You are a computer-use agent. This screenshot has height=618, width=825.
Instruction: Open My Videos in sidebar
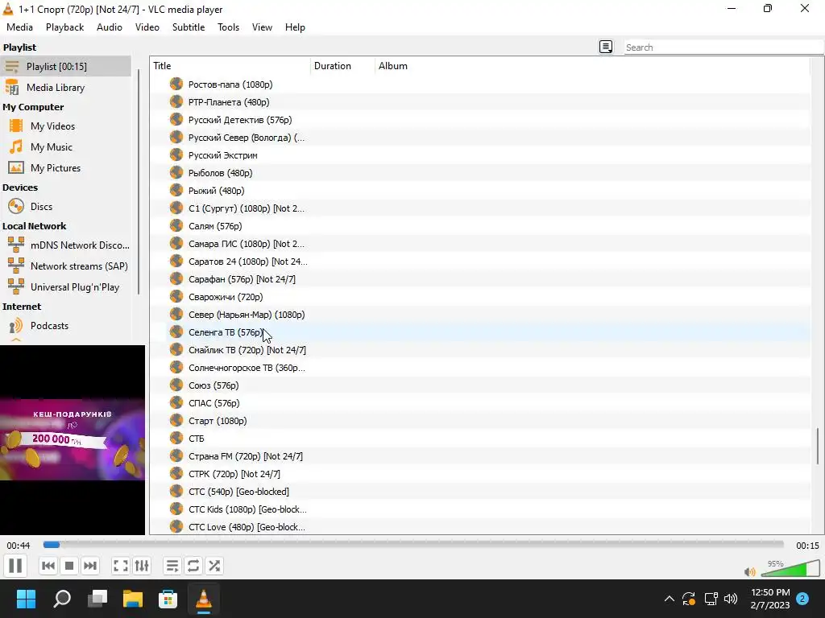[x=65, y=126]
